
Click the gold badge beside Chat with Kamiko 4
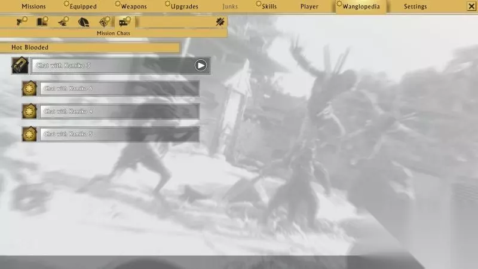(x=29, y=111)
